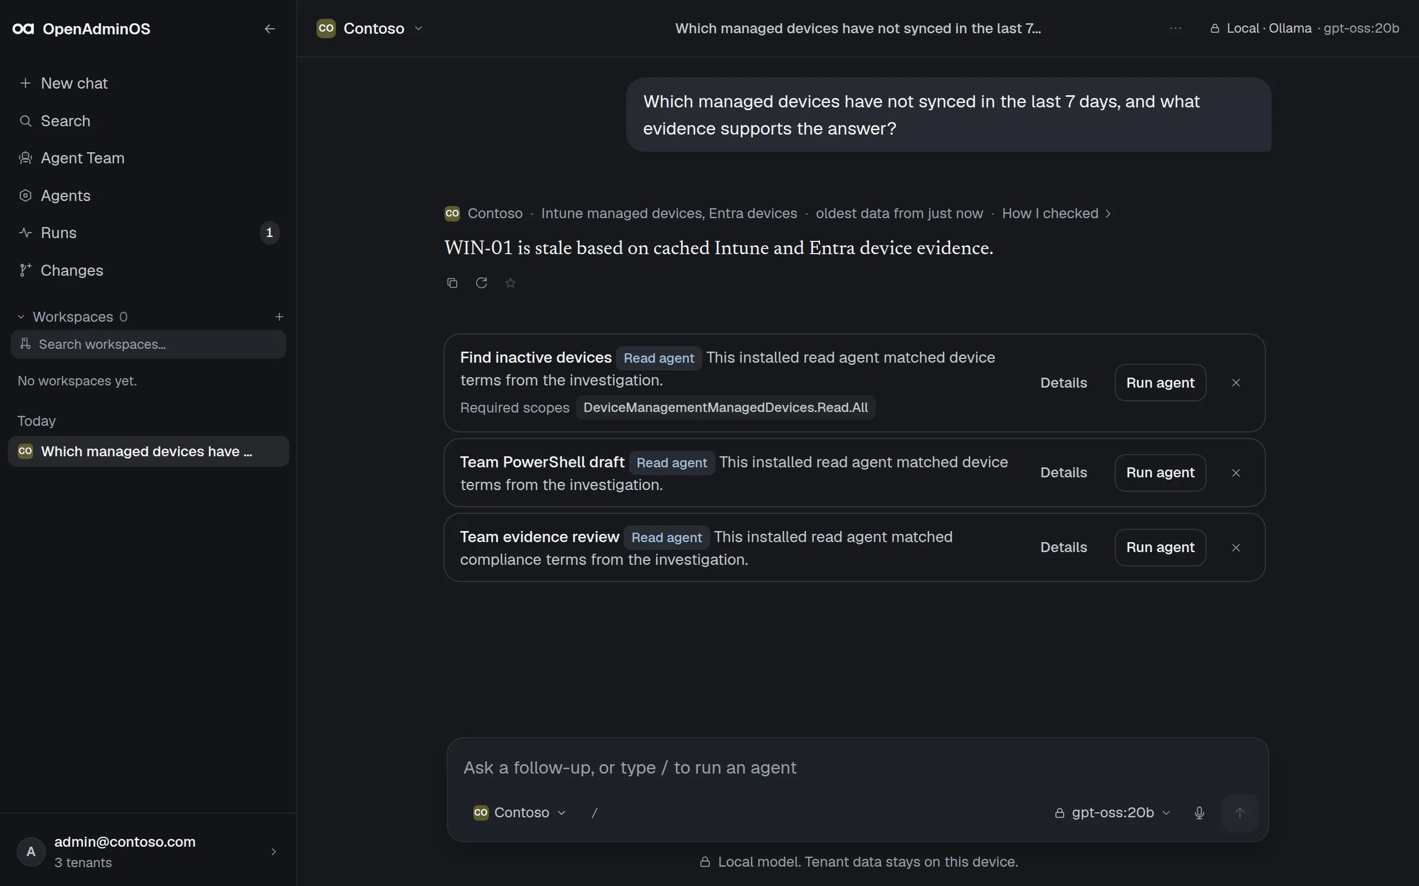Run the Find inactive devices agent
Image resolution: width=1419 pixels, height=886 pixels.
coord(1160,383)
